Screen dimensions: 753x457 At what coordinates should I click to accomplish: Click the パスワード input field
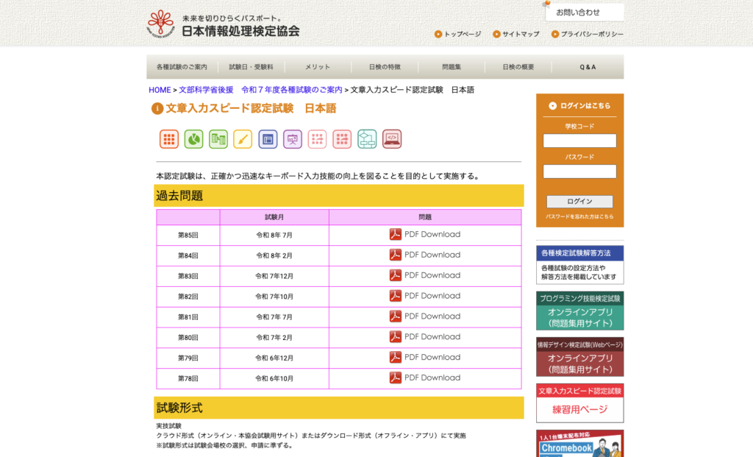[x=579, y=171]
